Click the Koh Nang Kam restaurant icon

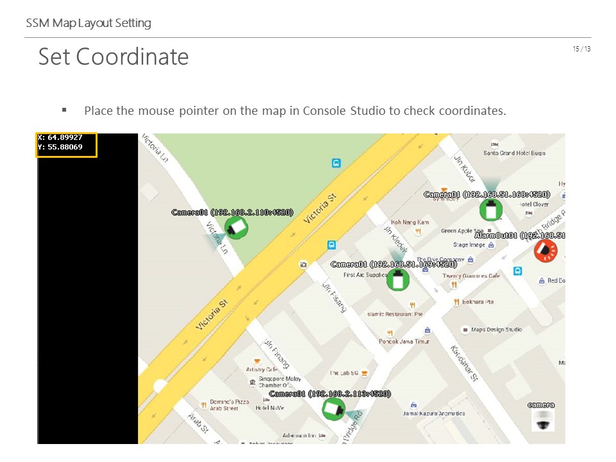[418, 231]
